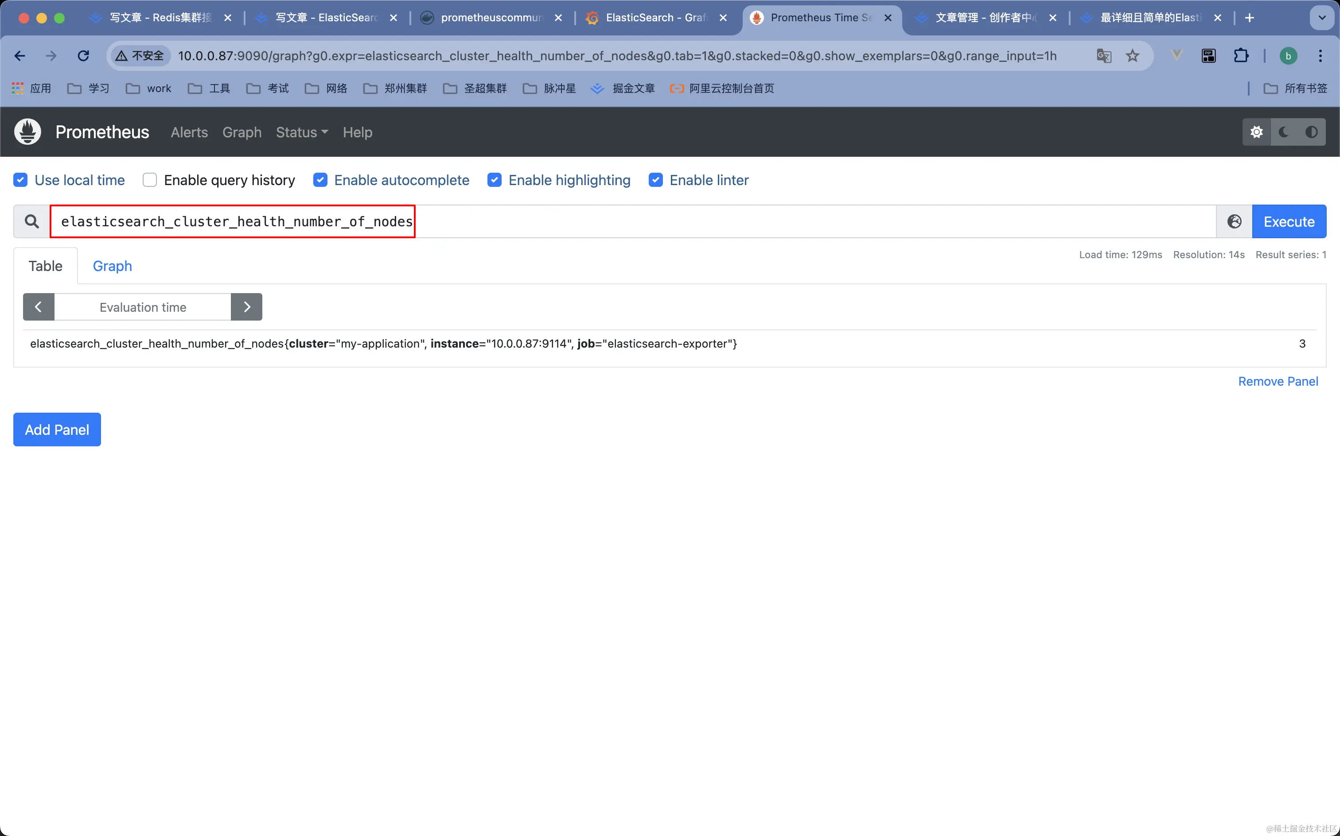Close the ElasticSearch Grafana tab
Screen dimensions: 1340x836
723,18
